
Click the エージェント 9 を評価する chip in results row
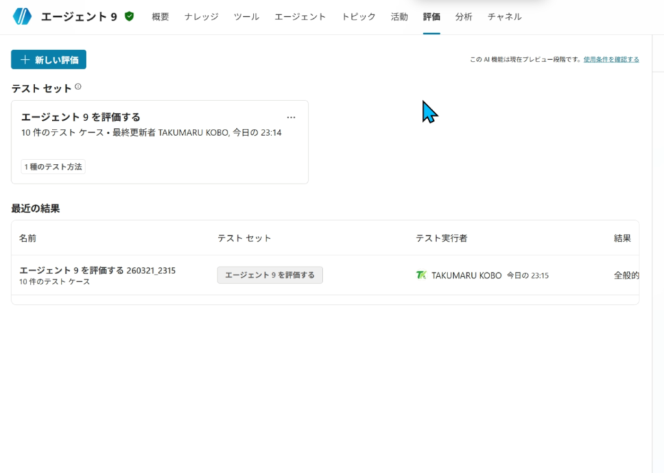pos(270,275)
